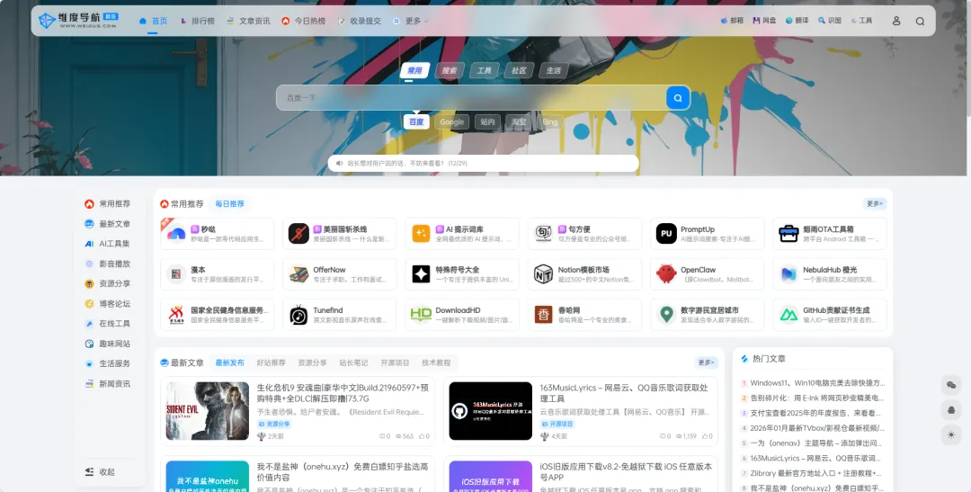
Task: Open 识图 link in header
Action: 830,21
